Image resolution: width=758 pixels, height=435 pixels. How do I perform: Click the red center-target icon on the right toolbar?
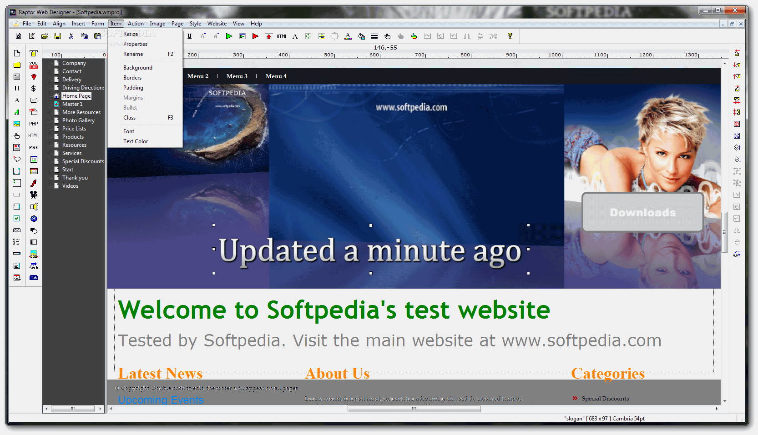[737, 124]
